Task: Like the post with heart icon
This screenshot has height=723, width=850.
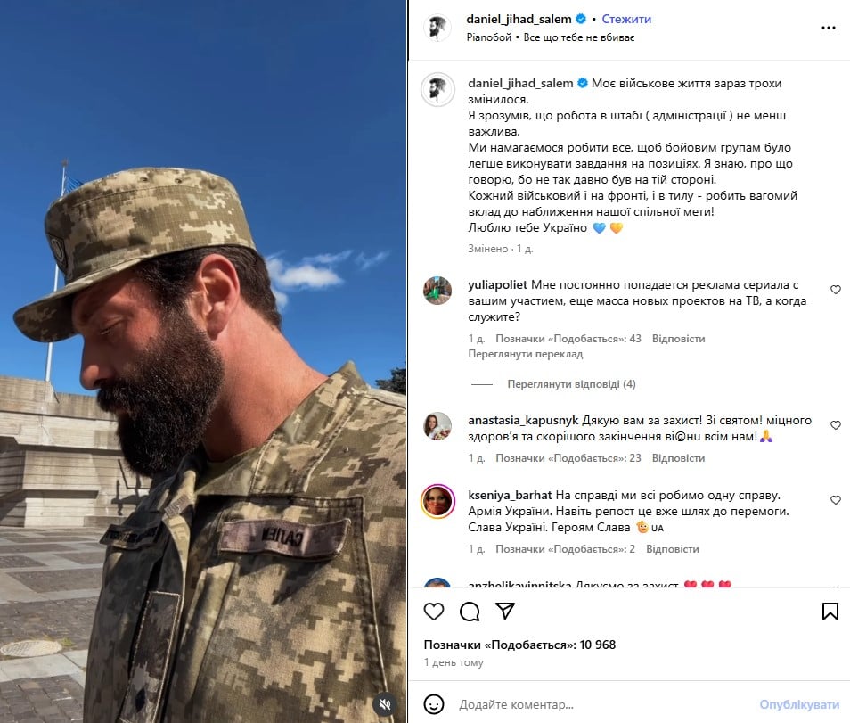Action: click(434, 612)
